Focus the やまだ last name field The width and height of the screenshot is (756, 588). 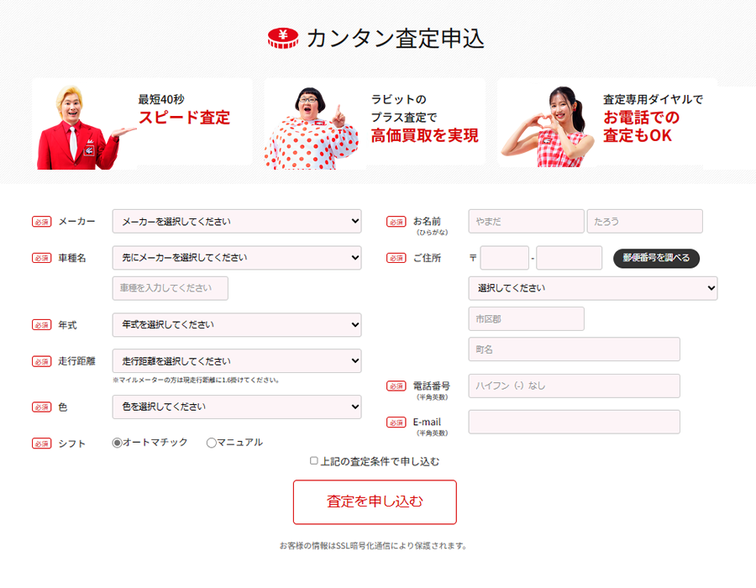[526, 222]
